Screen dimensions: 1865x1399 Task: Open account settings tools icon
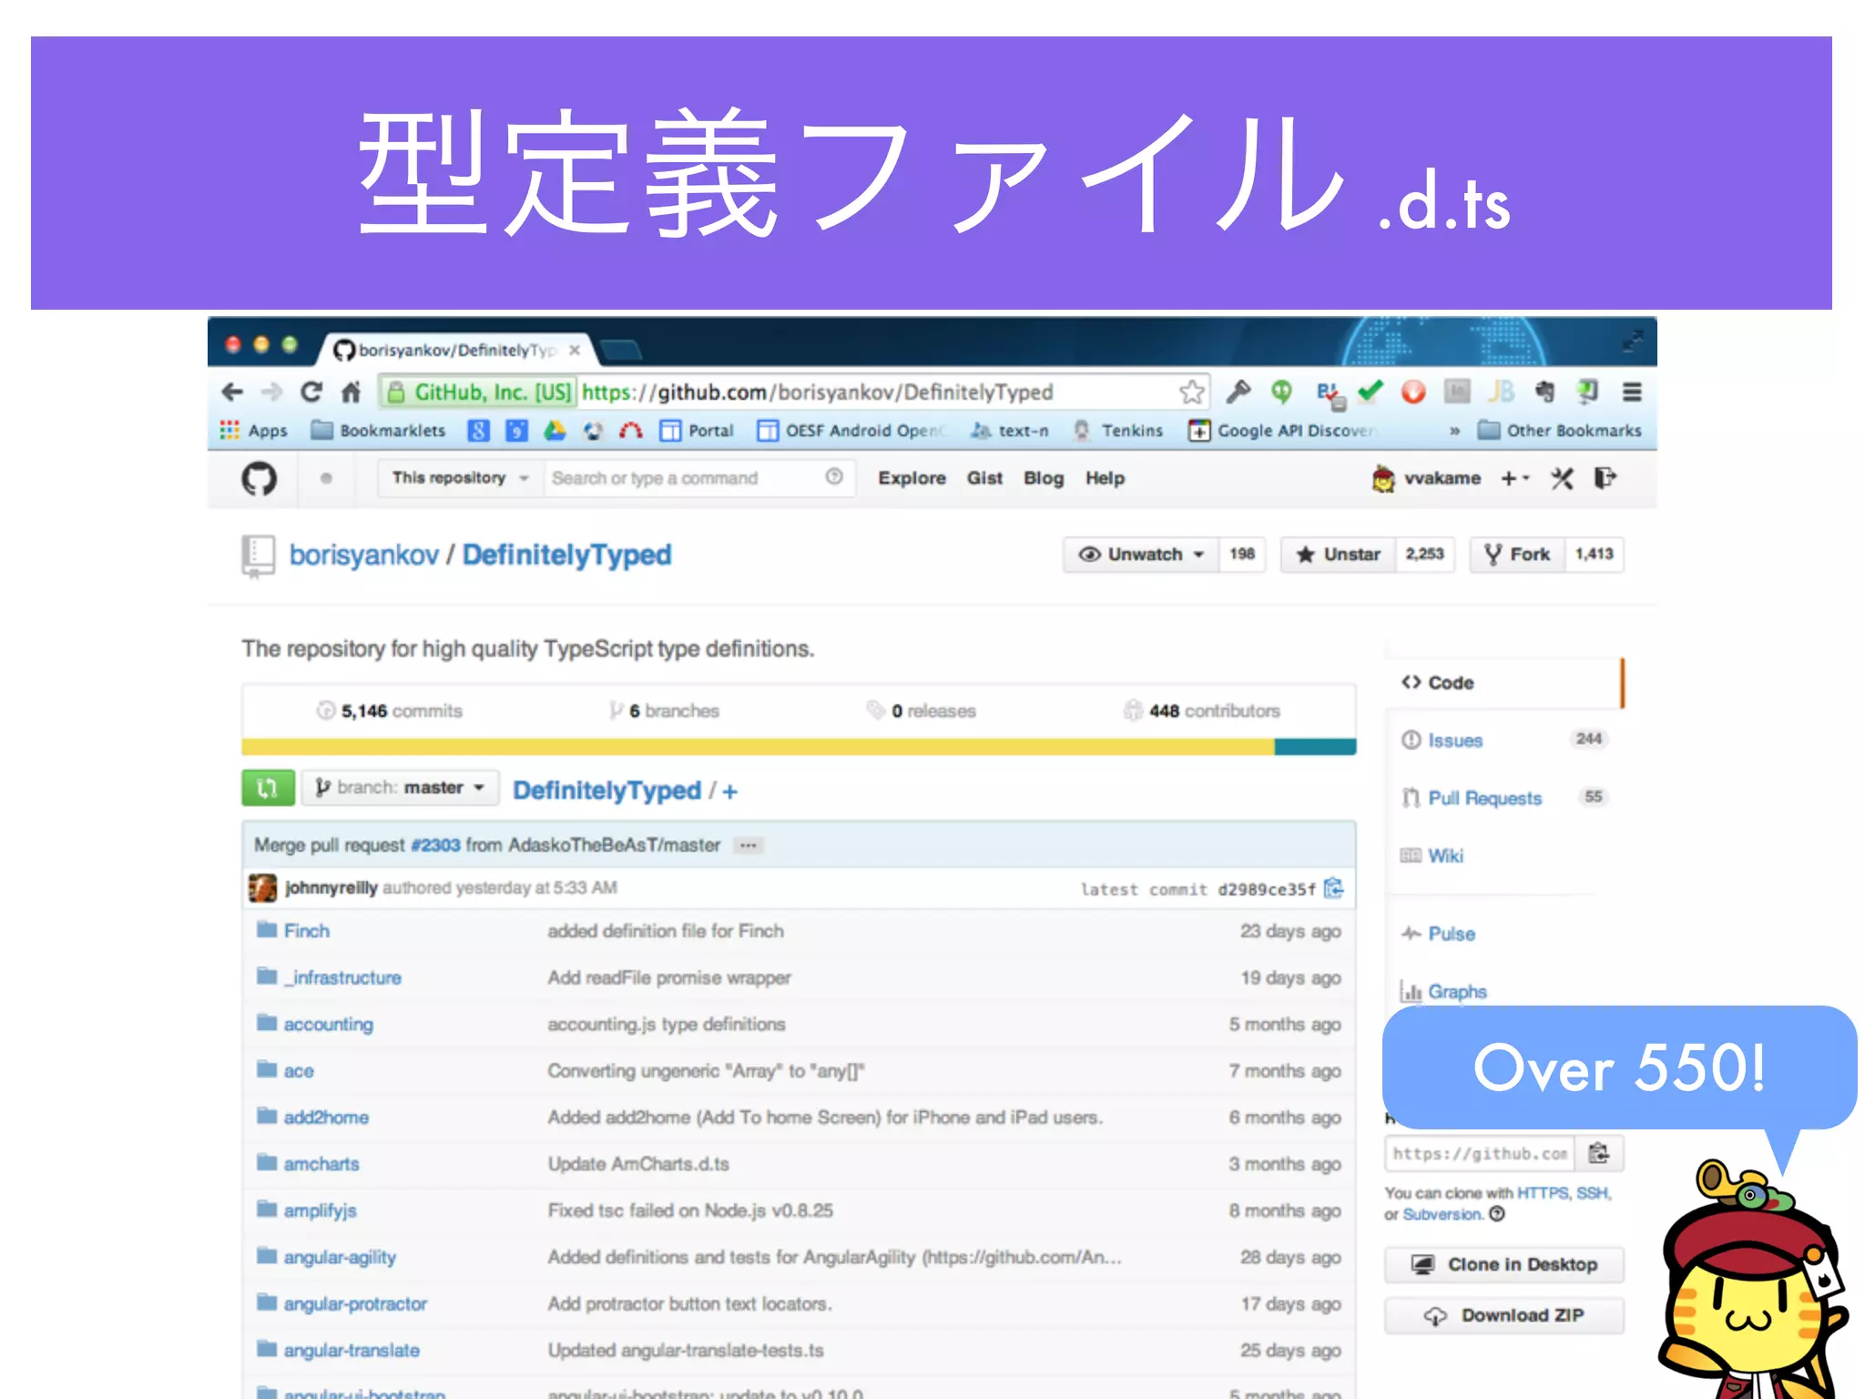coord(1562,478)
